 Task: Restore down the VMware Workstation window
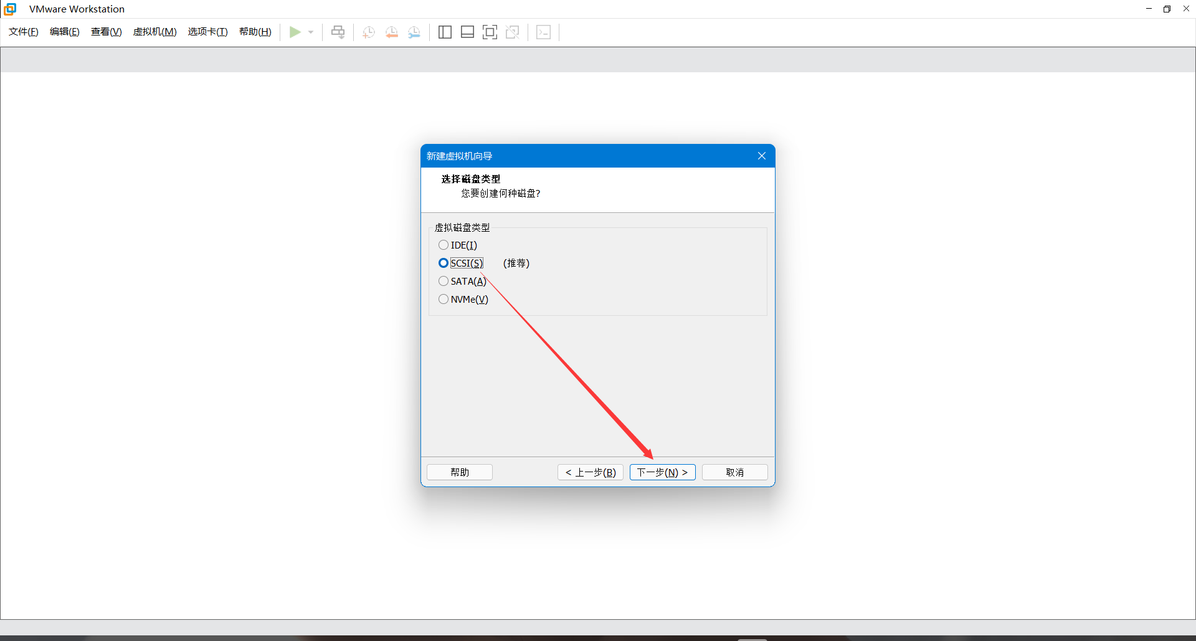click(1167, 9)
